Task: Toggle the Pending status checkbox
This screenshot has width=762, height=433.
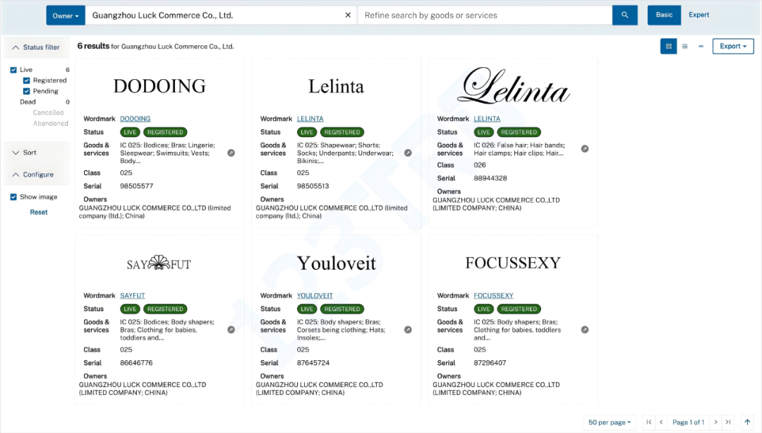Action: 27,91
